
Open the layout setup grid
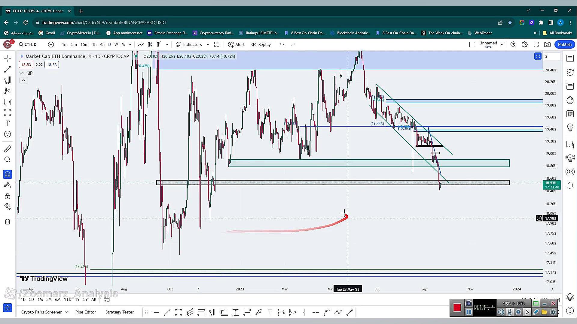217,44
